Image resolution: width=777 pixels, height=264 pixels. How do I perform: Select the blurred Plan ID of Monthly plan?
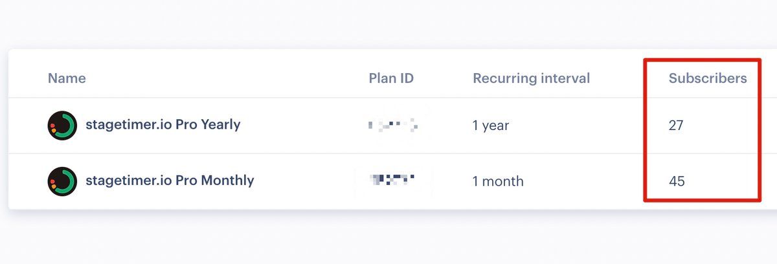click(x=392, y=181)
